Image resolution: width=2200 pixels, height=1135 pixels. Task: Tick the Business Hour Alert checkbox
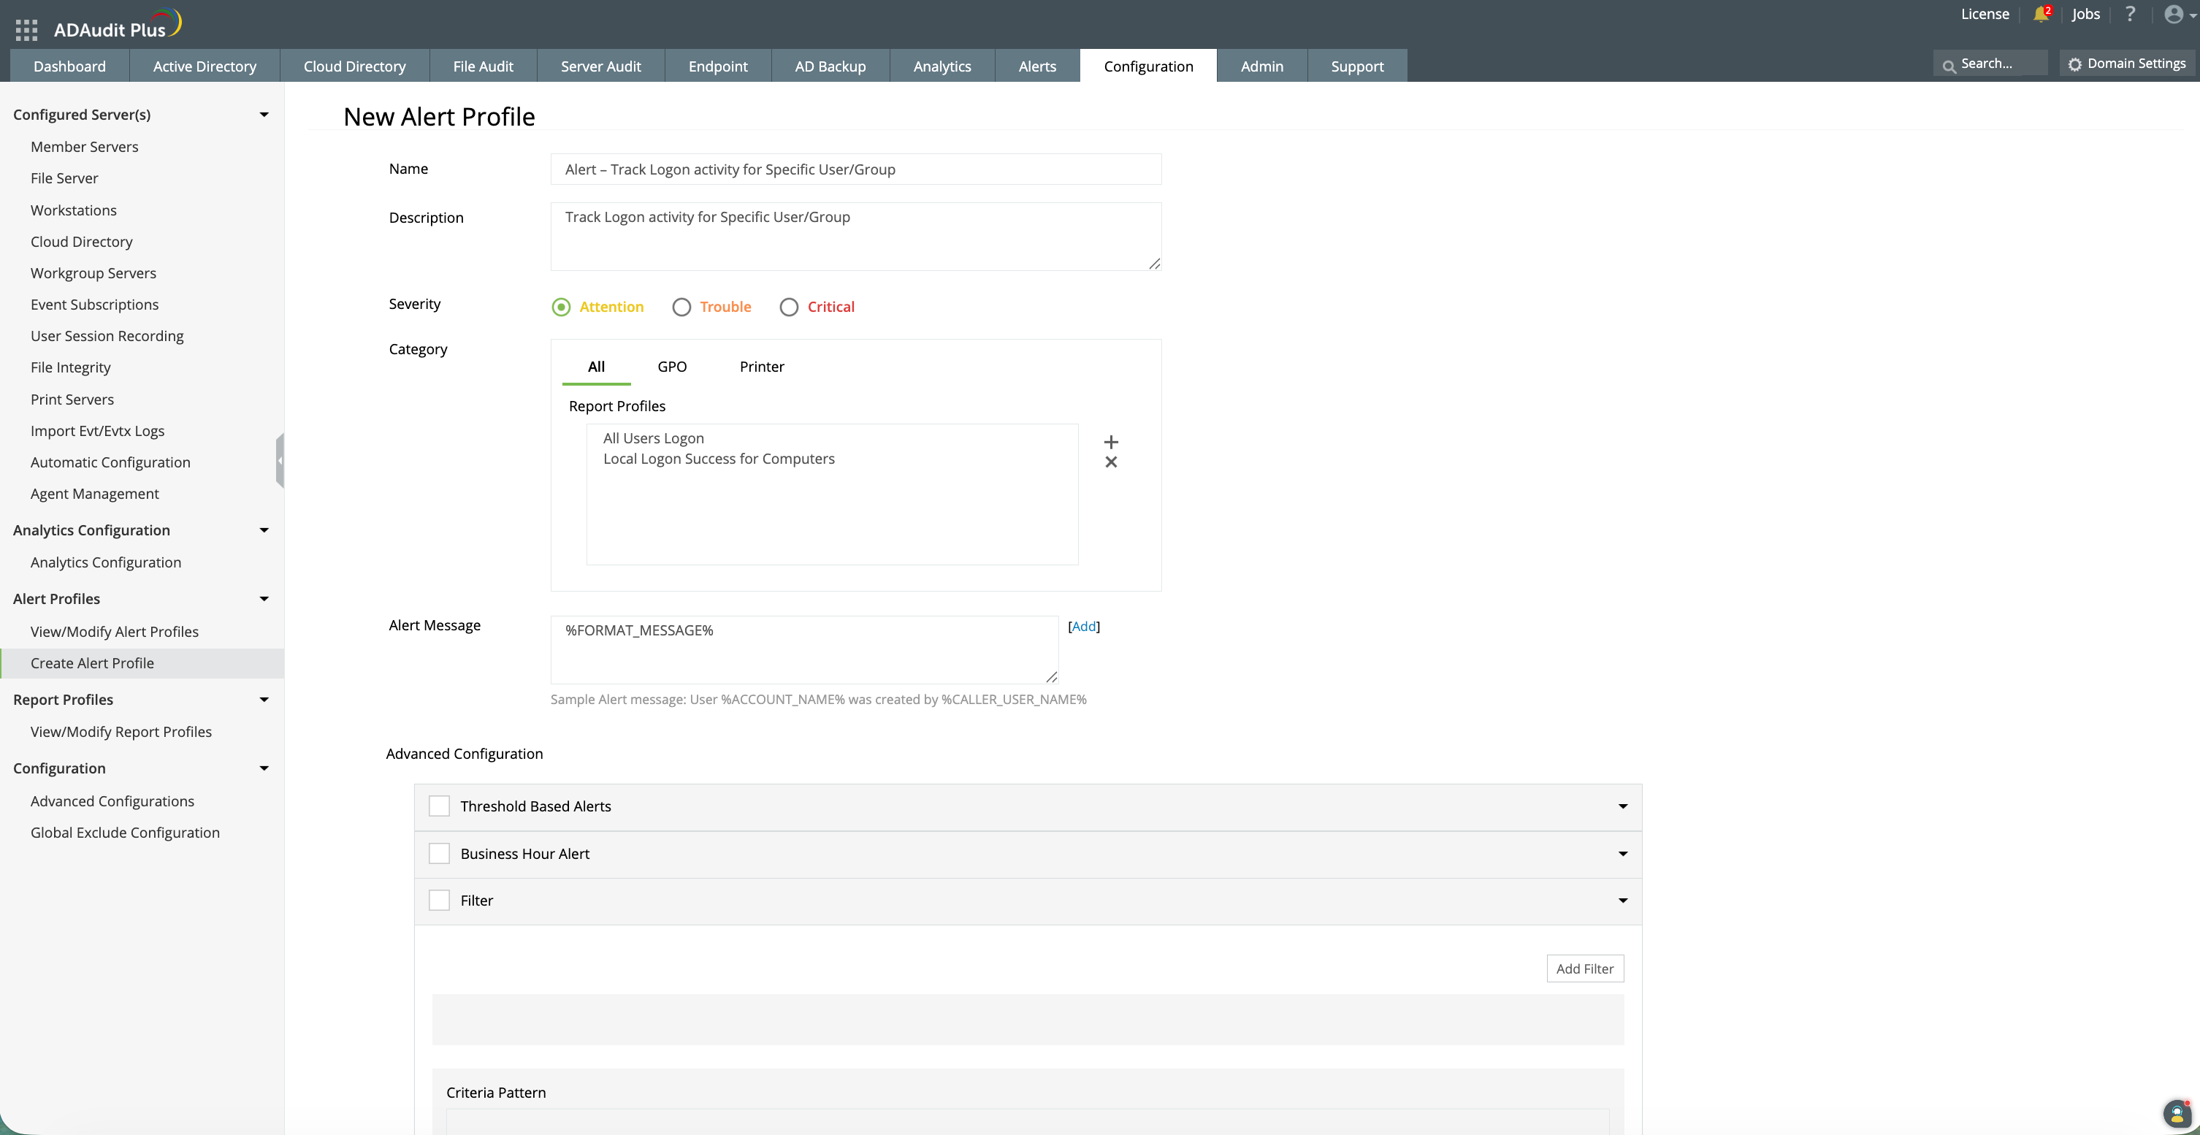439,854
